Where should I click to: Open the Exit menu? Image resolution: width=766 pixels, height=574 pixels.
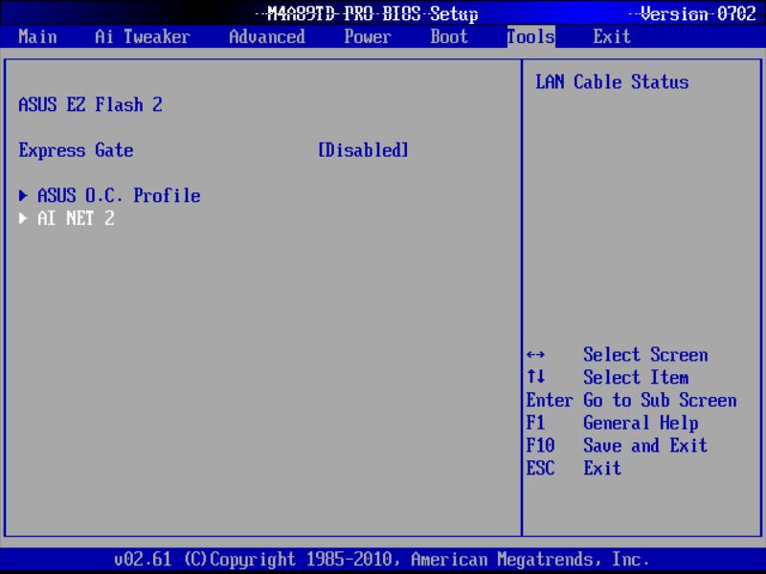(611, 36)
